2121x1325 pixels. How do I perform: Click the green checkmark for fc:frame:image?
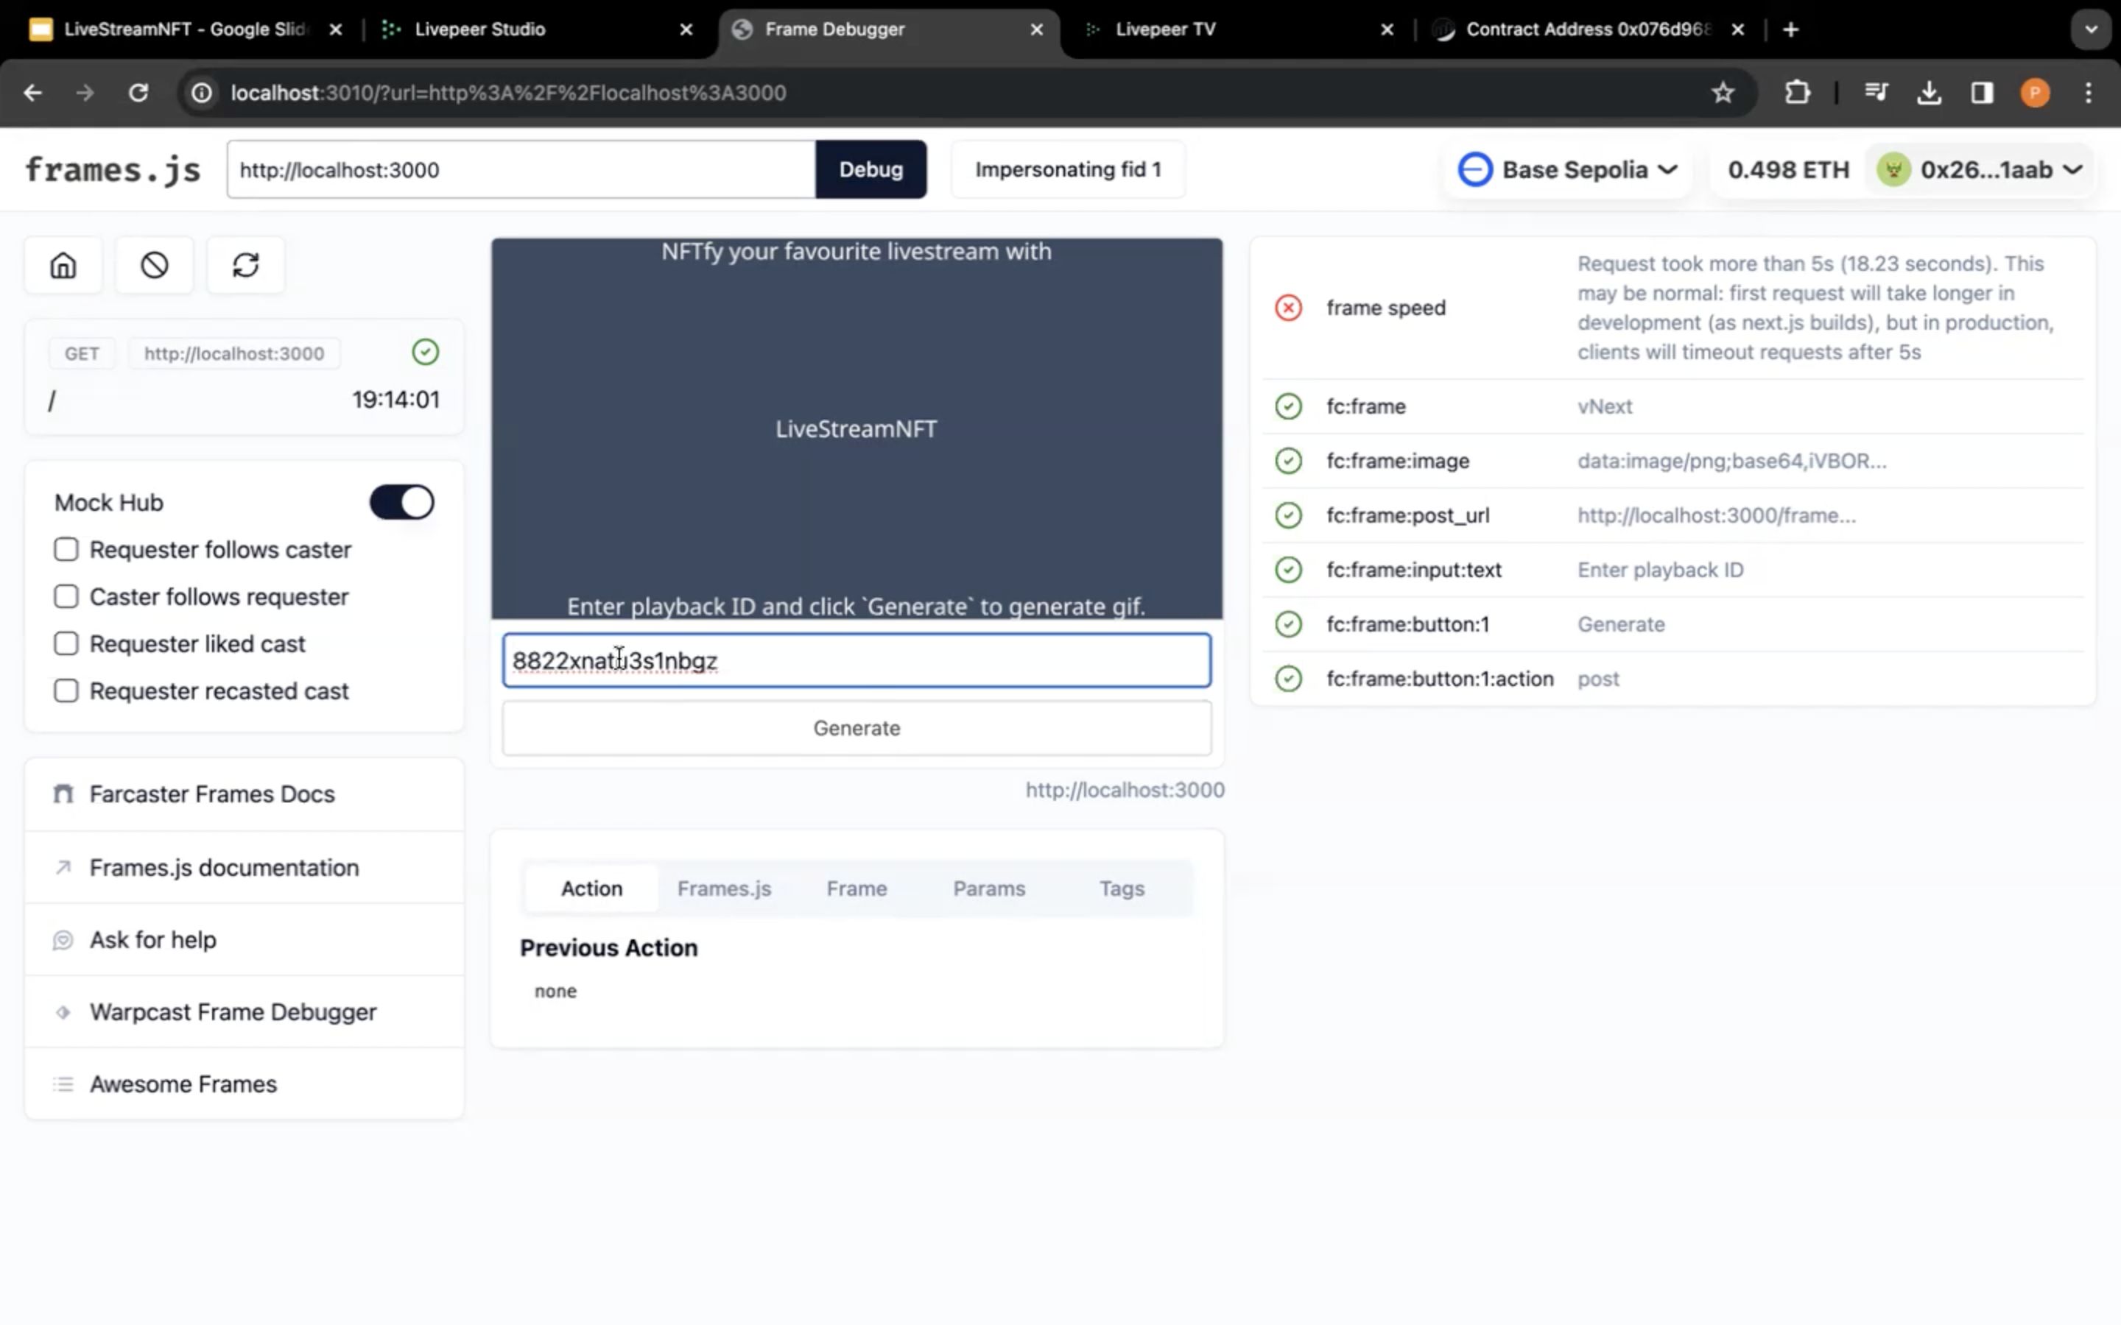coord(1287,459)
